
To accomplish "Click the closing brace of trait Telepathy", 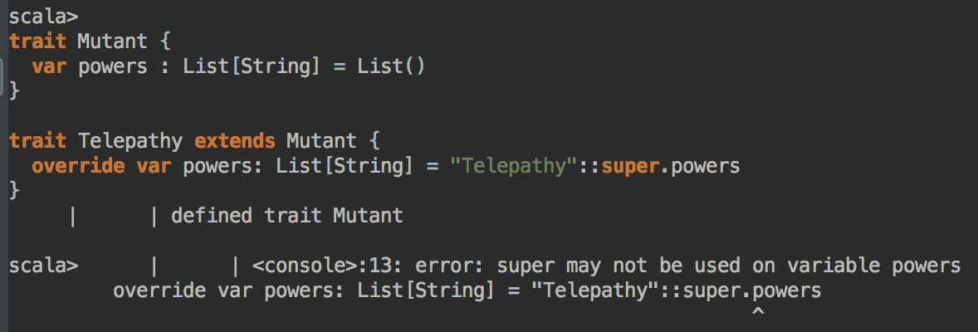I will (13, 191).
